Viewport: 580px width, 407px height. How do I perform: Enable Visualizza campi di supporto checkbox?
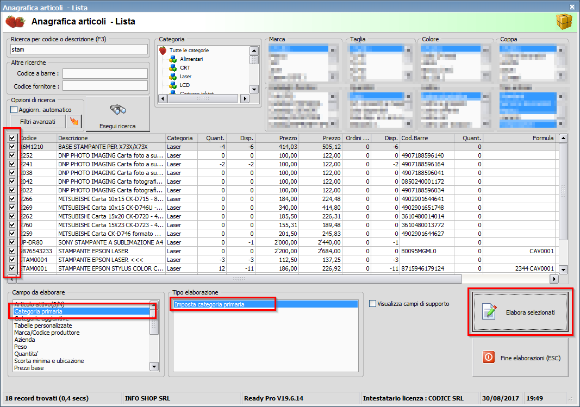coord(372,304)
